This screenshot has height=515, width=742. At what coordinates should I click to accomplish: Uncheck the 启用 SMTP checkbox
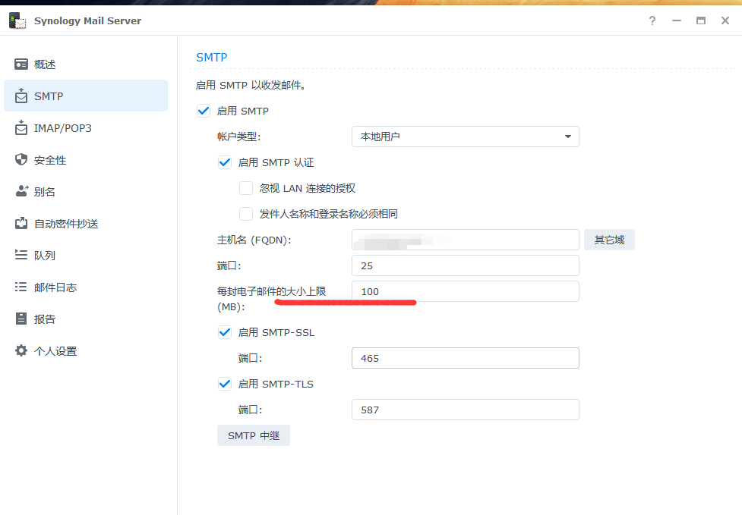pyautogui.click(x=204, y=111)
